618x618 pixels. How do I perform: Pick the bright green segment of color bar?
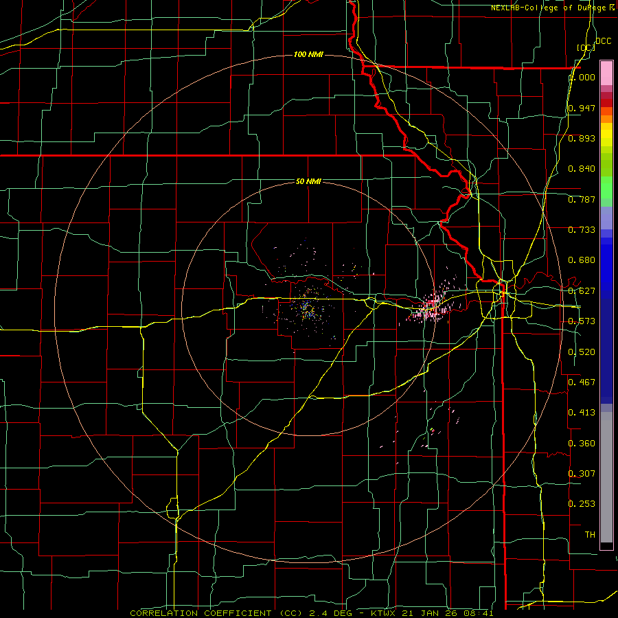tap(606, 187)
